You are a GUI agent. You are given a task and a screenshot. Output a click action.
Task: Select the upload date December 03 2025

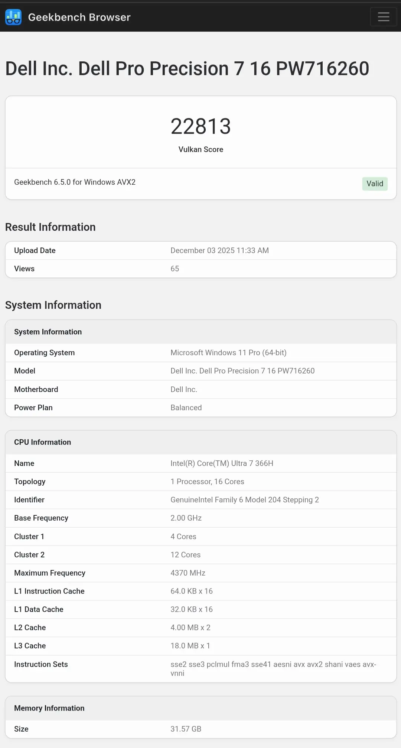(x=219, y=250)
